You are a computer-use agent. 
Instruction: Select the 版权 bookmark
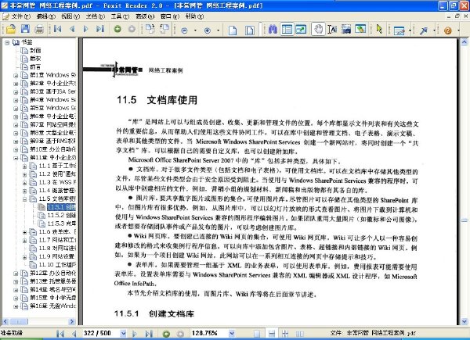(x=35, y=59)
